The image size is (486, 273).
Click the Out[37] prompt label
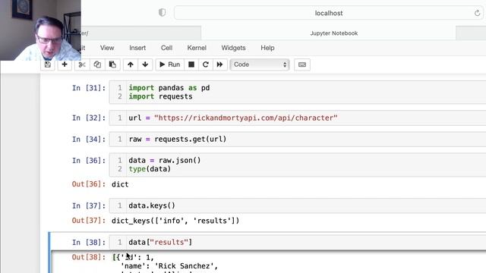click(89, 221)
